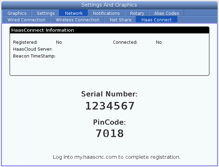
Task: Click the my.haascnc.com registration text
Action: (95, 157)
